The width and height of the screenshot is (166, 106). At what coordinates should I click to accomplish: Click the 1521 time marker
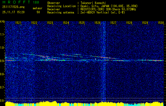[18, 23]
